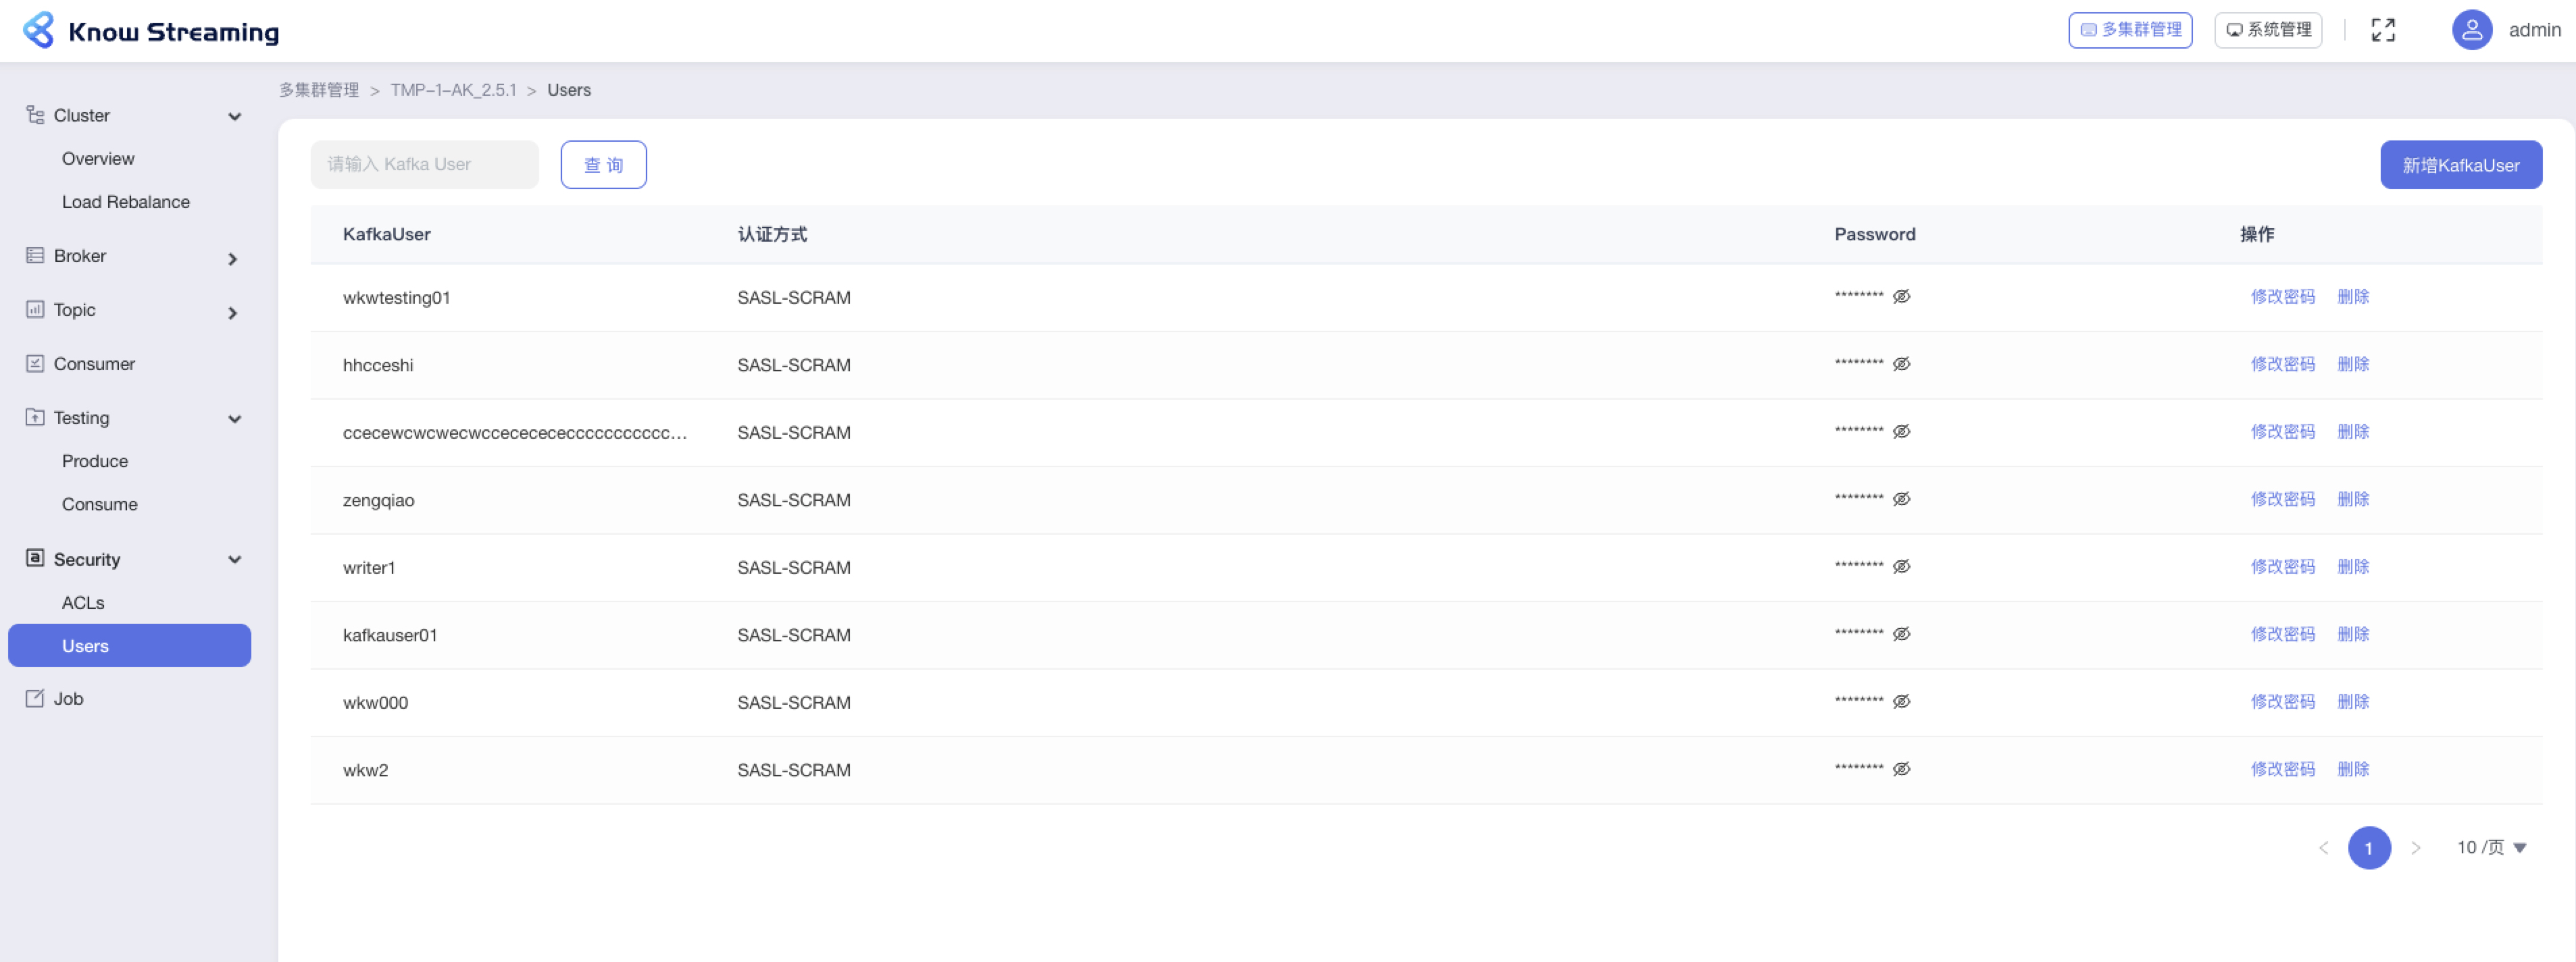Click 修改密码 link for writer1
2576x962 pixels.
pyautogui.click(x=2282, y=566)
